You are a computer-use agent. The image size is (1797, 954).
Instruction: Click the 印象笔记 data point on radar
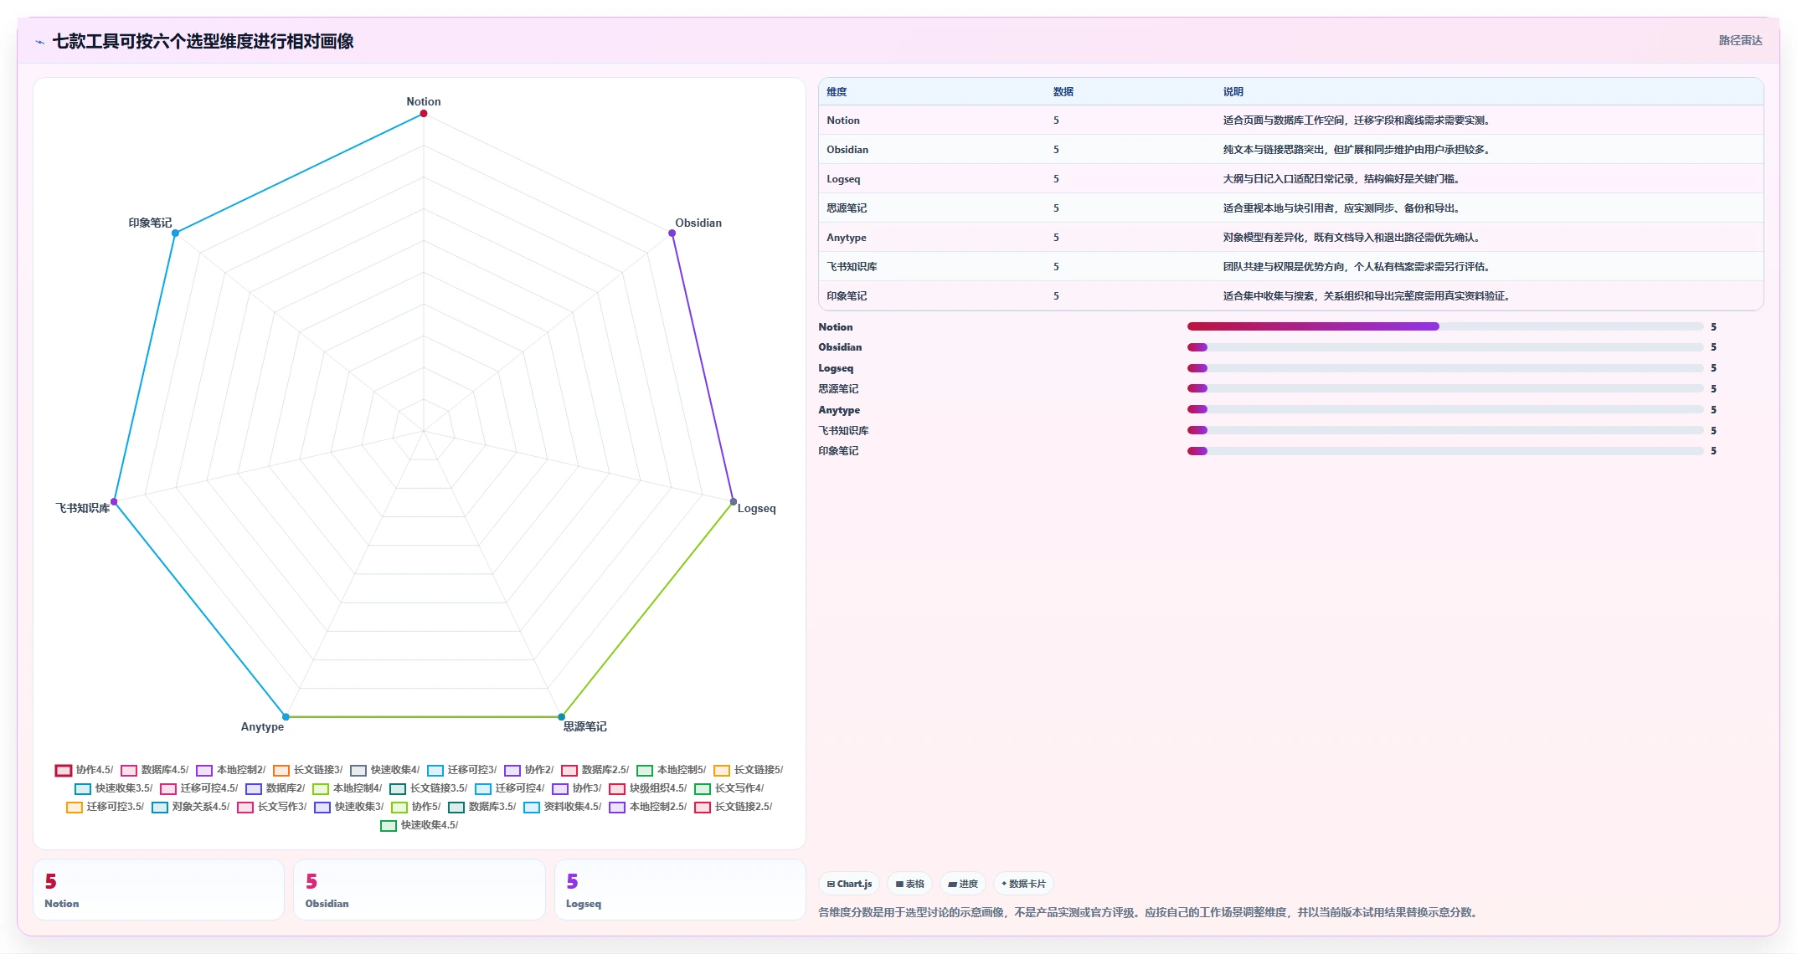click(175, 233)
